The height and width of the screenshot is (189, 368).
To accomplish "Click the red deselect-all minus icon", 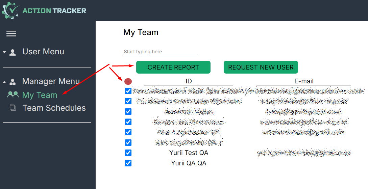I will (128, 82).
